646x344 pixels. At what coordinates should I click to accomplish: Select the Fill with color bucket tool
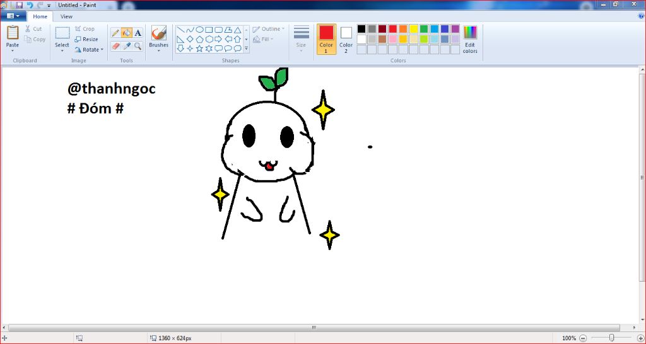click(x=127, y=33)
